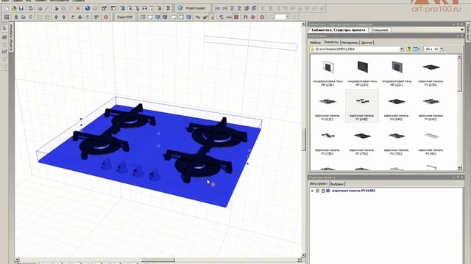Delete selection with the red X icon
The width and height of the screenshot is (471, 264).
[x=78, y=8]
